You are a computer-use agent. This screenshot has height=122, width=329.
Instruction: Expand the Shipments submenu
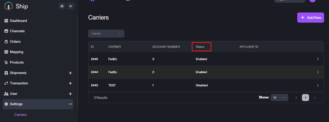tap(70, 73)
